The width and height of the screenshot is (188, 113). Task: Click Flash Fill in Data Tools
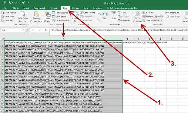[x=148, y=13]
